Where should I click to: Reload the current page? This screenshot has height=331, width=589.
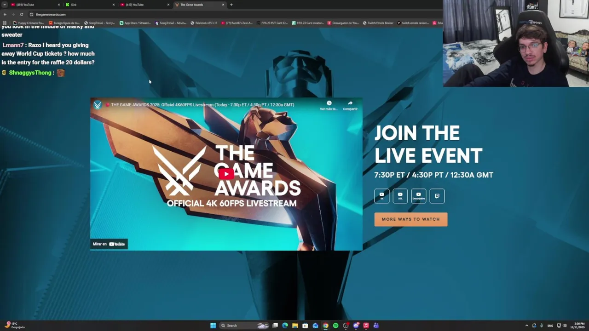(21, 14)
